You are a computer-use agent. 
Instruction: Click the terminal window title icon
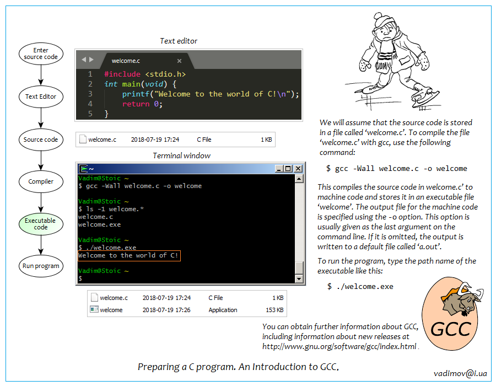(83, 169)
